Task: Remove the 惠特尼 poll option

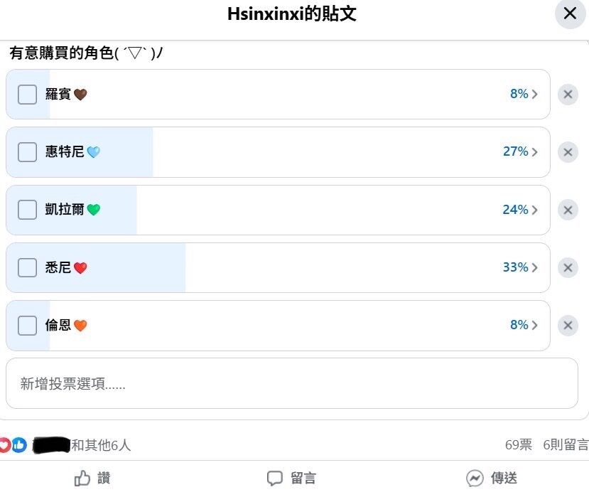Action: click(568, 152)
